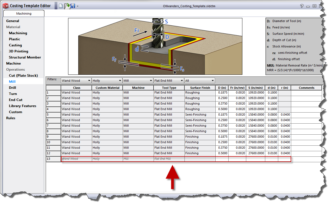Click empty Class cell in row 13
The height and width of the screenshot is (205, 332).
[x=76, y=159]
